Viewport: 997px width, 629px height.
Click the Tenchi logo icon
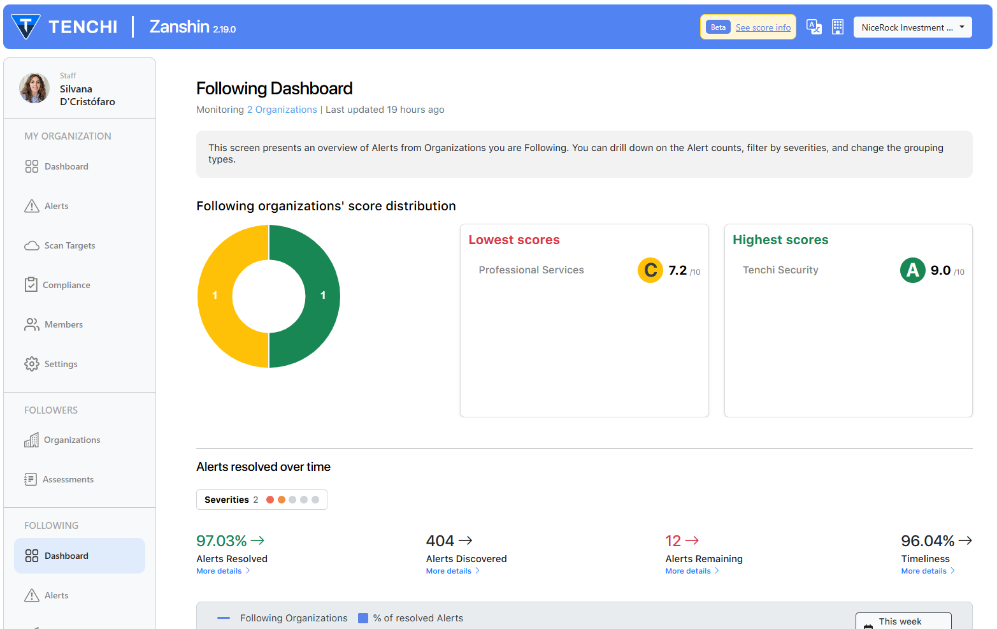click(26, 27)
